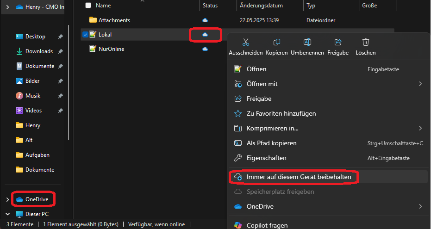Screen dimensions: 431x229
Task: Click the Ausschneiden scissors icon
Action: coord(246,42)
